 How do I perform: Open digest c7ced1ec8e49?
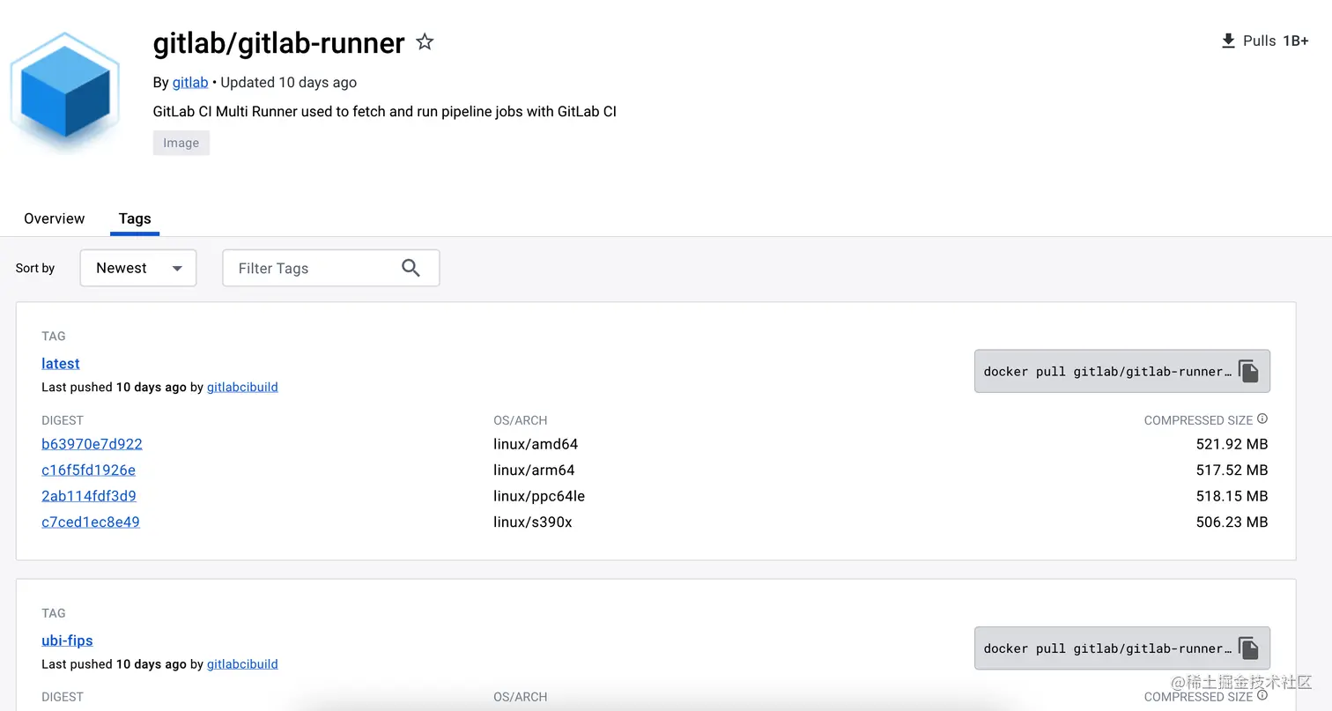pos(91,522)
